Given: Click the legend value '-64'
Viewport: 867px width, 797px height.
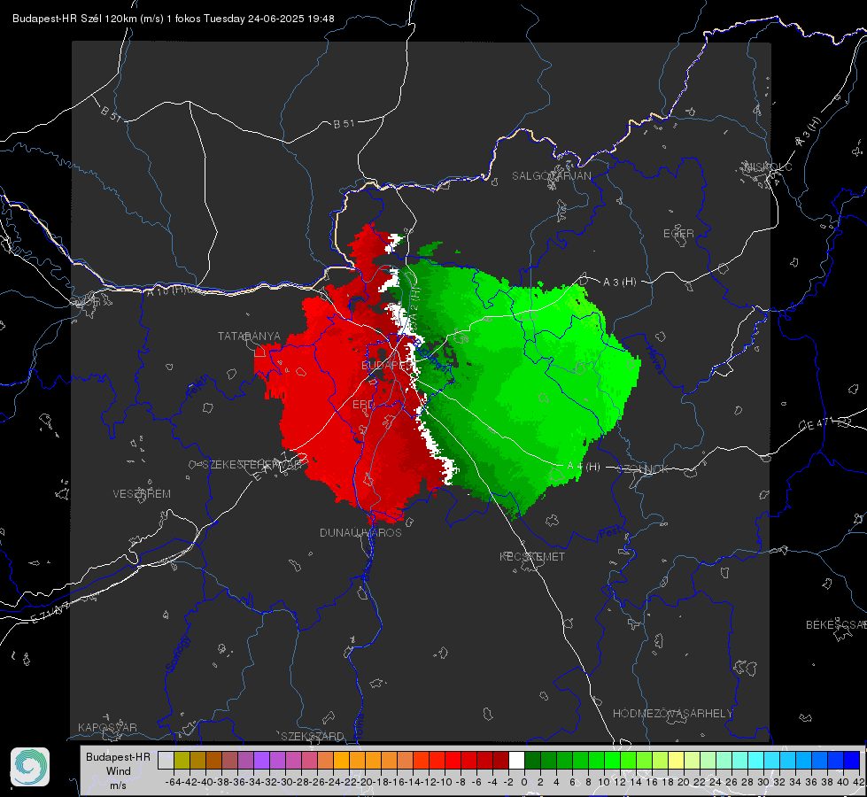Looking at the screenshot, I should (x=174, y=782).
